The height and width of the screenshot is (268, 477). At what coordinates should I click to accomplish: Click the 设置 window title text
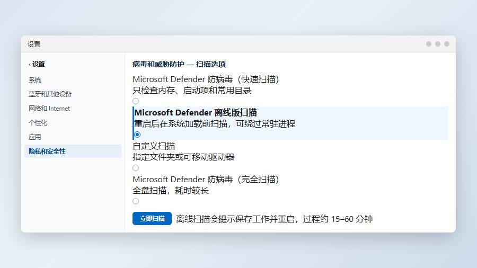tap(34, 44)
